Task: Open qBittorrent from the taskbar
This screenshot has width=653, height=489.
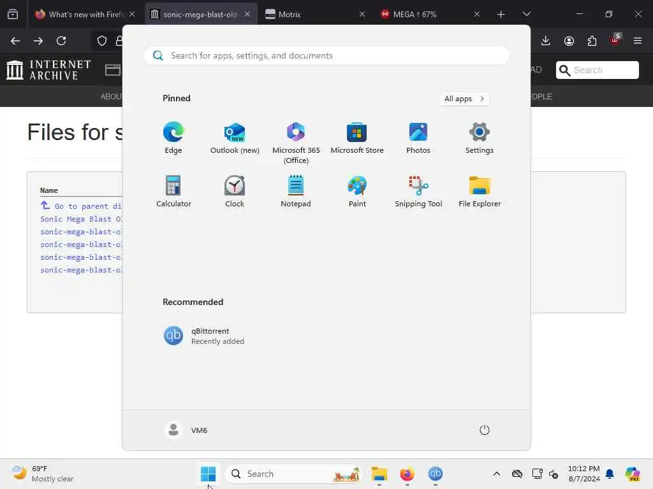Action: (x=435, y=474)
